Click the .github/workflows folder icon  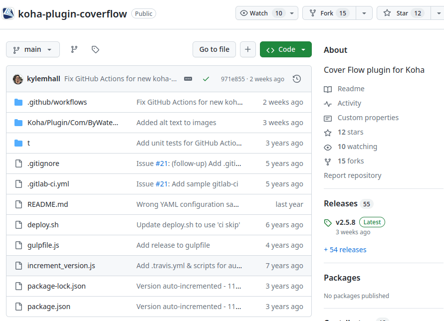coord(18,102)
